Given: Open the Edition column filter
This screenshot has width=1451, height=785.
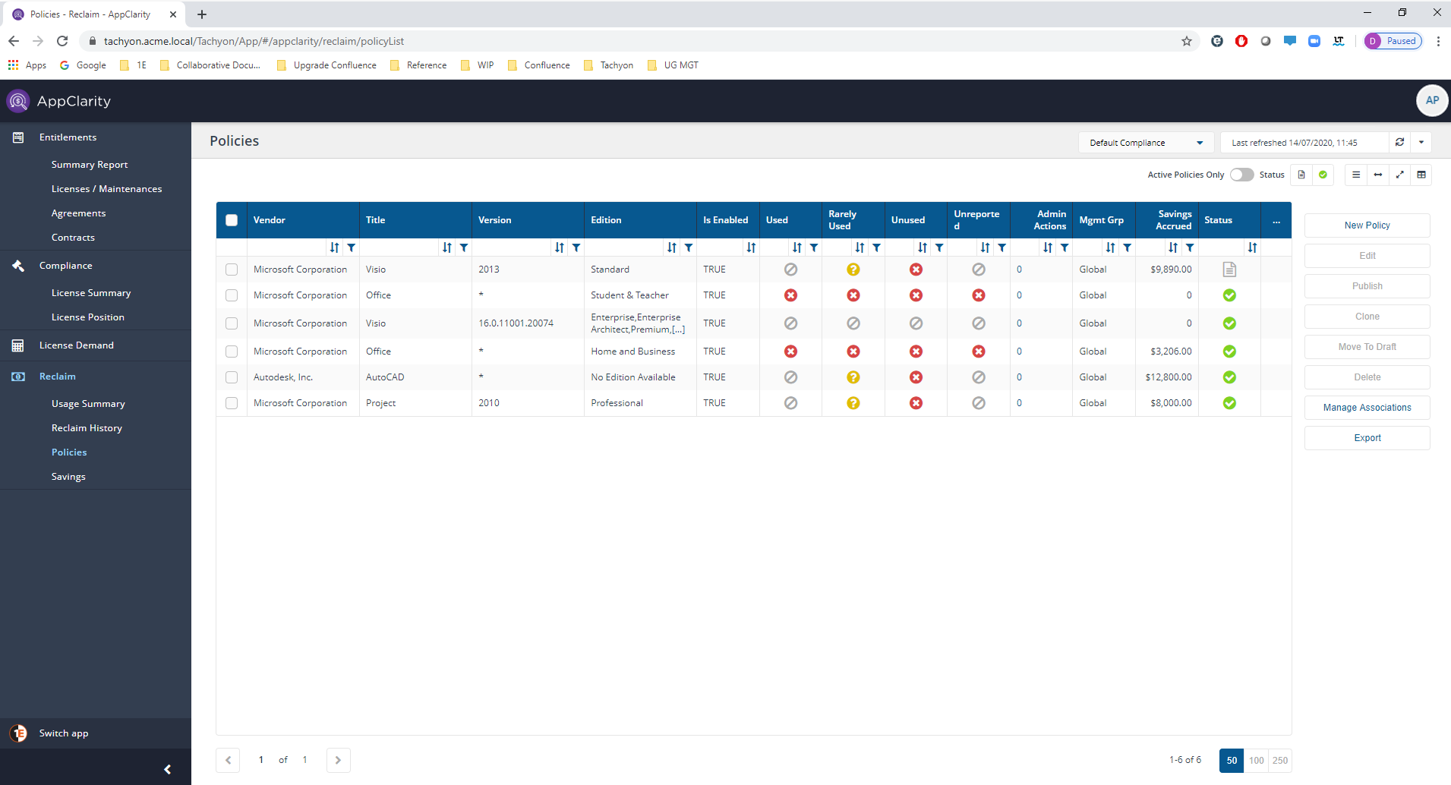Looking at the screenshot, I should coord(689,247).
